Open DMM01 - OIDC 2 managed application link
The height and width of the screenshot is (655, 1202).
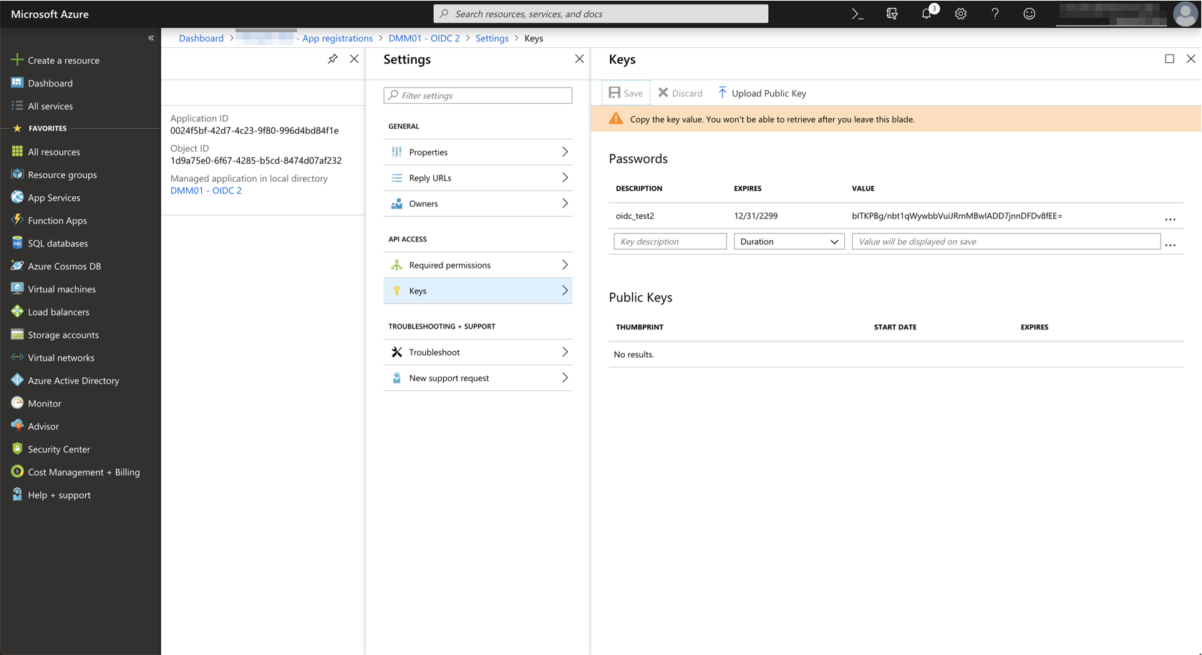[x=206, y=190]
